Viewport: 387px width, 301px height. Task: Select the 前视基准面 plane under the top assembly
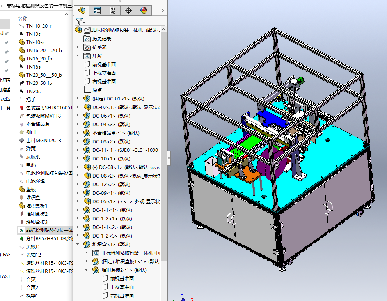(x=104, y=65)
